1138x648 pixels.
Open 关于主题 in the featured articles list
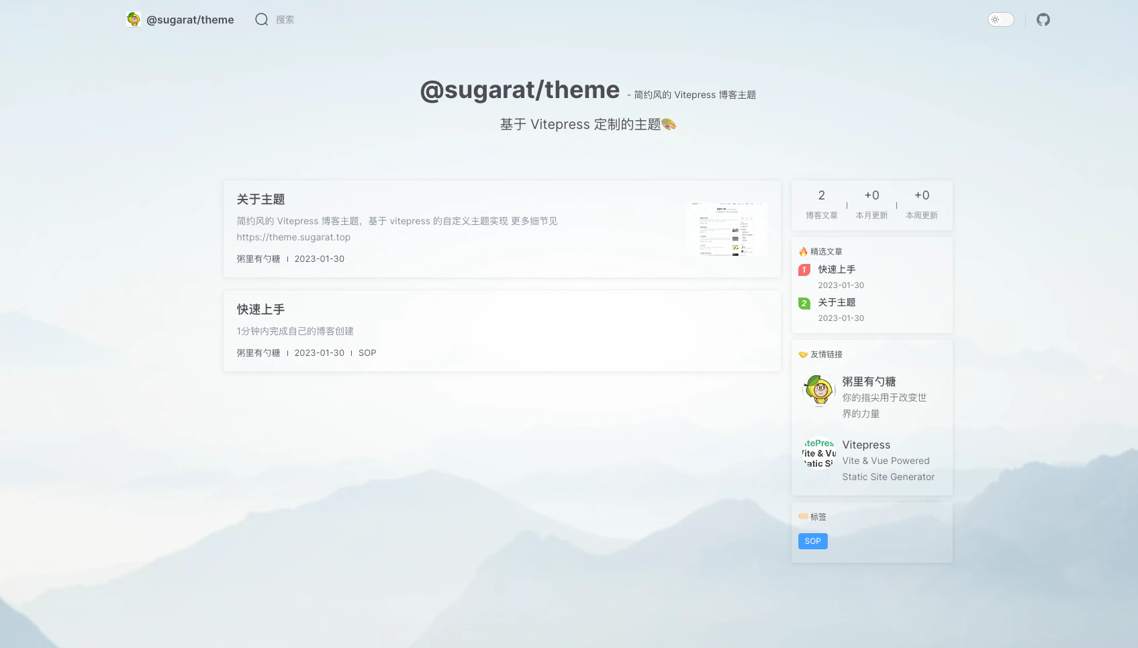tap(837, 302)
